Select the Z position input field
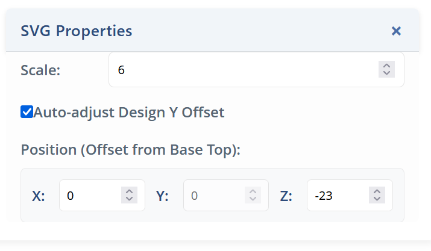Viewport: 431px width, 251px height. (x=339, y=196)
